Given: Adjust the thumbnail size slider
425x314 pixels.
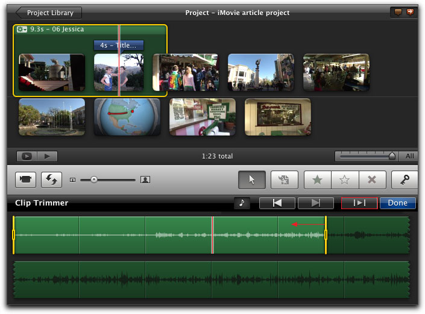Looking at the screenshot, I should (x=93, y=180).
